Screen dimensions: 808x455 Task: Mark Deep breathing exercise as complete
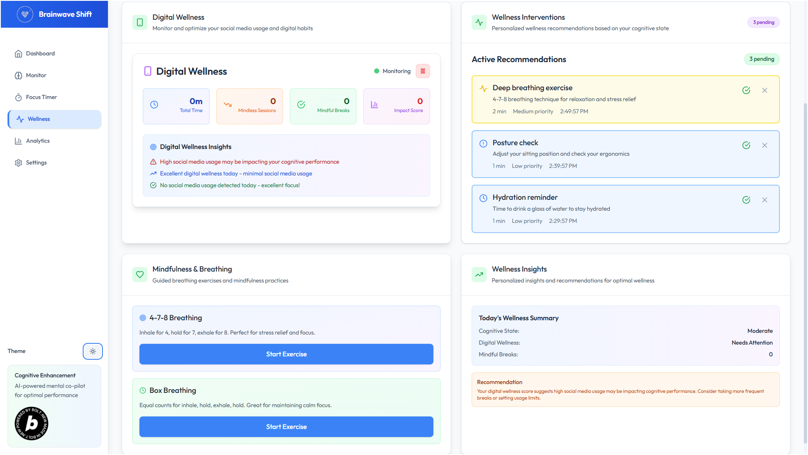coord(746,90)
